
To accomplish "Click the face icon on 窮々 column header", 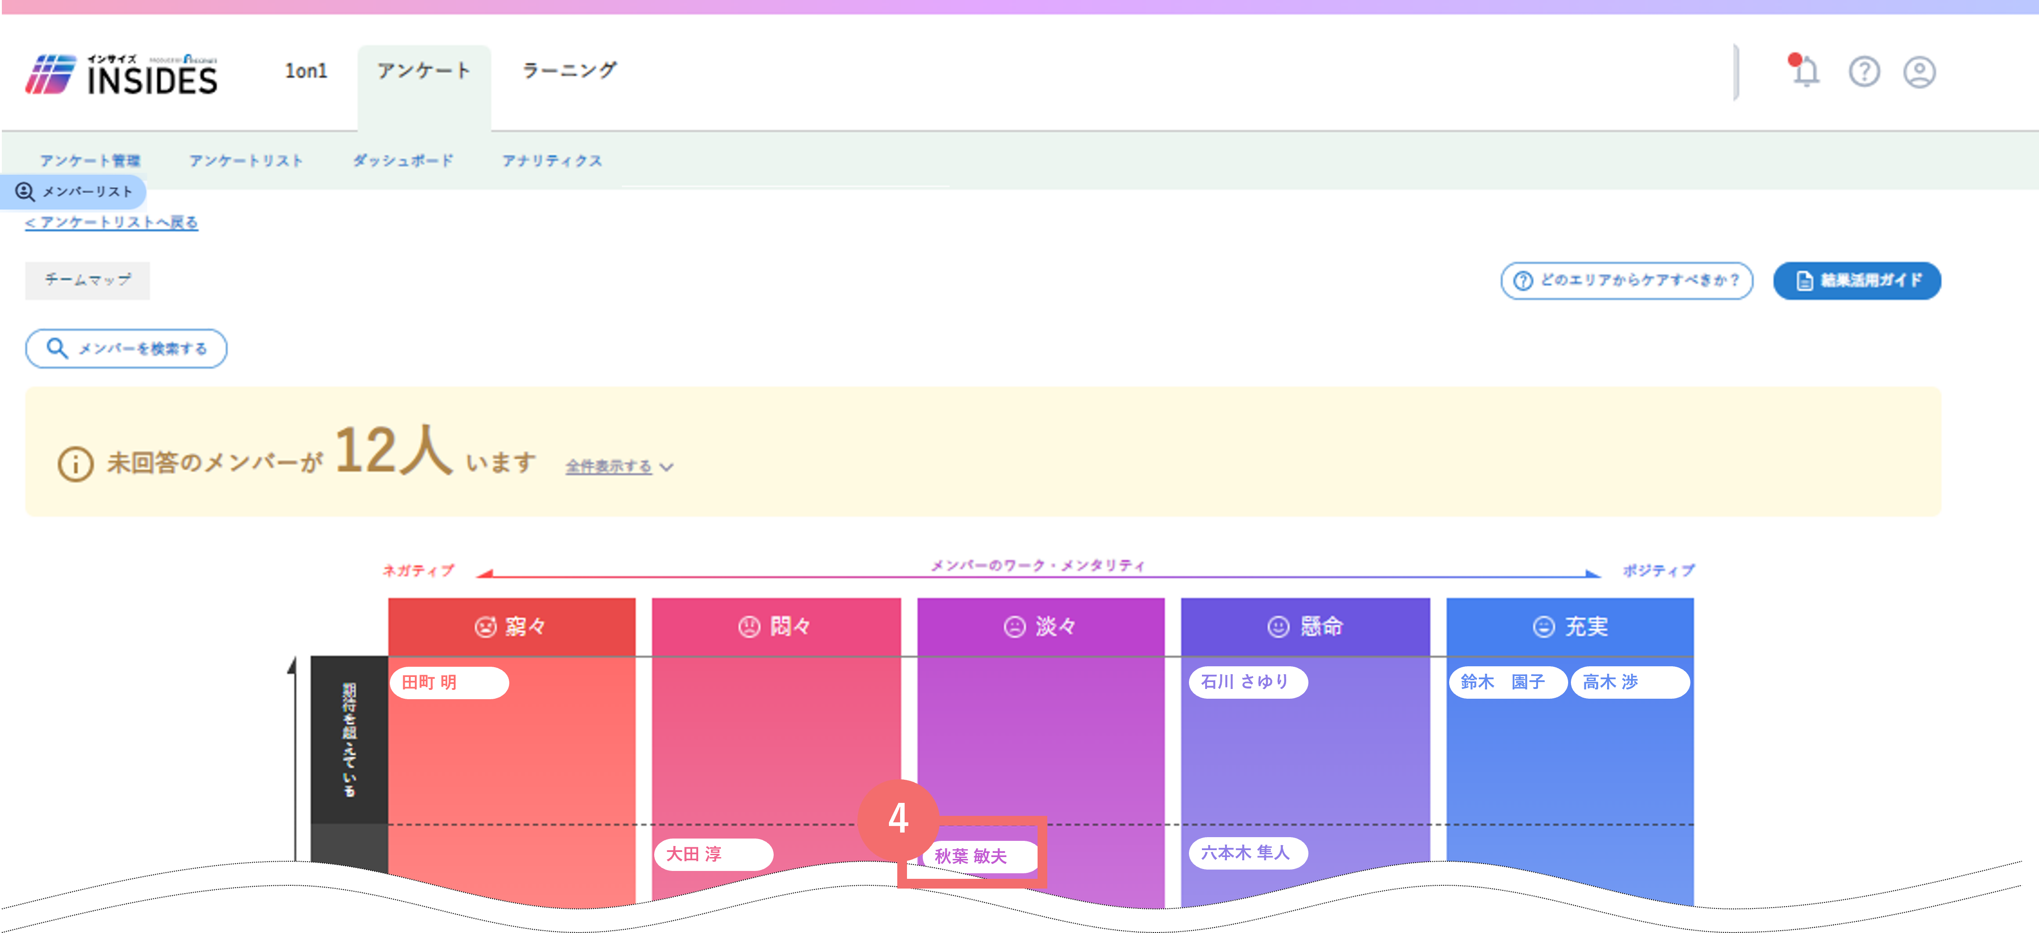I will coord(485,627).
